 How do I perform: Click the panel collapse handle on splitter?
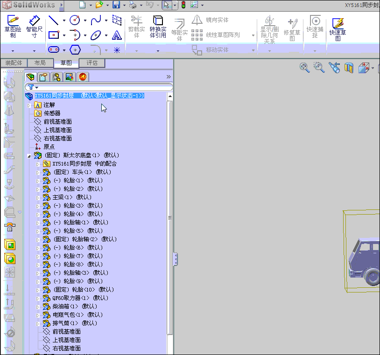coord(176,259)
